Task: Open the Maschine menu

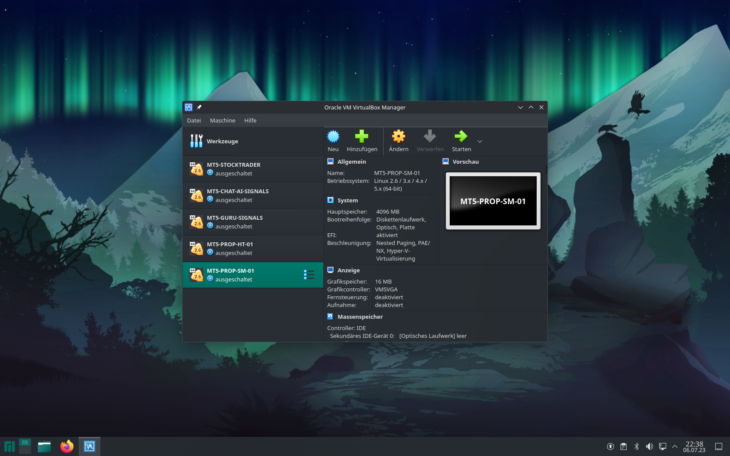Action: 222,121
